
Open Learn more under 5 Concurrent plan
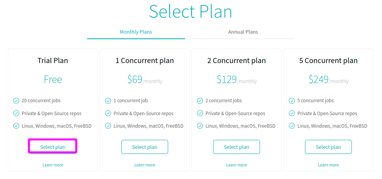(328, 165)
